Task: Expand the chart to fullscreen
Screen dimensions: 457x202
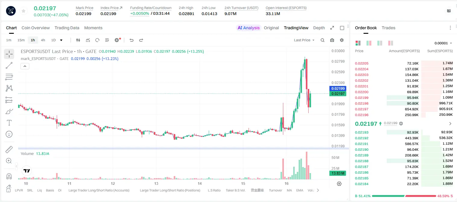Action: tap(332, 28)
